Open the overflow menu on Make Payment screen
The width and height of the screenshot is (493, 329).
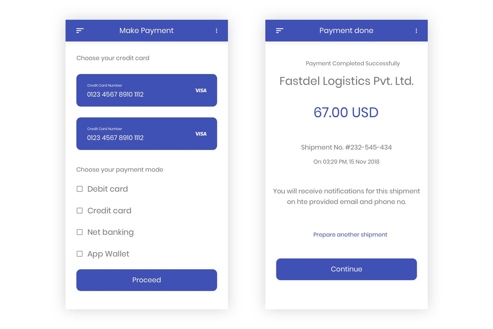pyautogui.click(x=216, y=30)
